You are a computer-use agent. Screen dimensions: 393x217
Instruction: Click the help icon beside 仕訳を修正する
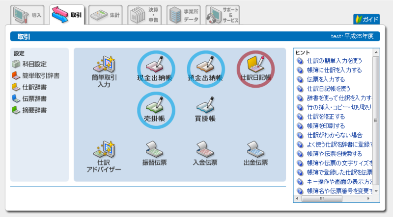click(x=300, y=117)
